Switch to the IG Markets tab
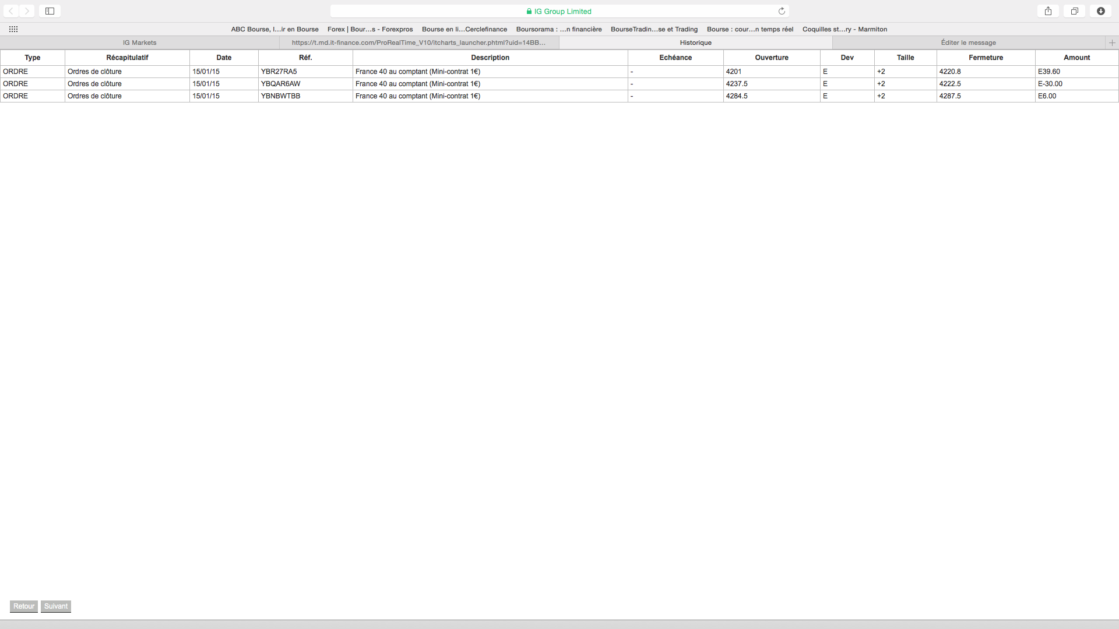The width and height of the screenshot is (1119, 629). pos(140,43)
